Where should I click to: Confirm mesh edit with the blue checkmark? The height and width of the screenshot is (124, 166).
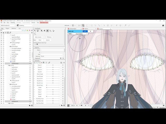(85, 31)
